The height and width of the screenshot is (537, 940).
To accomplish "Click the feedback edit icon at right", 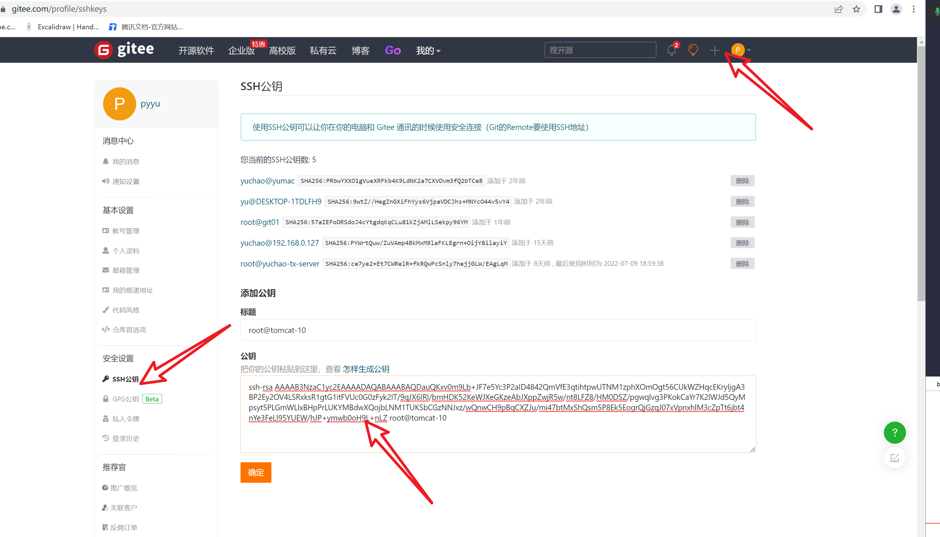I will [894, 458].
